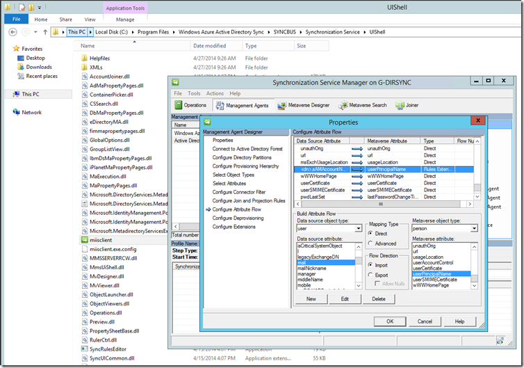
Task: Open the Joiner tool
Action: click(407, 105)
